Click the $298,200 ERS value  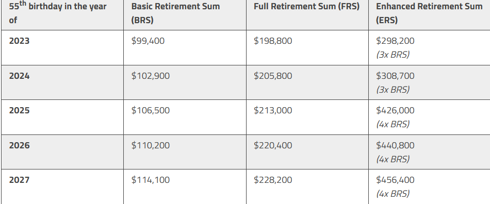click(x=395, y=41)
